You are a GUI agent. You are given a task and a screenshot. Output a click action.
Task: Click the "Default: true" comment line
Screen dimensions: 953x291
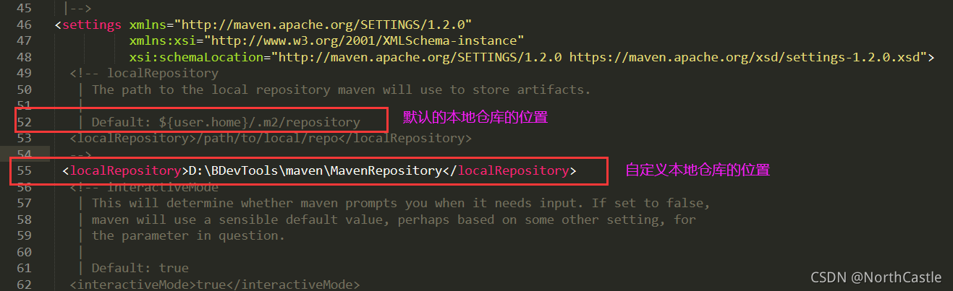pyautogui.click(x=140, y=268)
